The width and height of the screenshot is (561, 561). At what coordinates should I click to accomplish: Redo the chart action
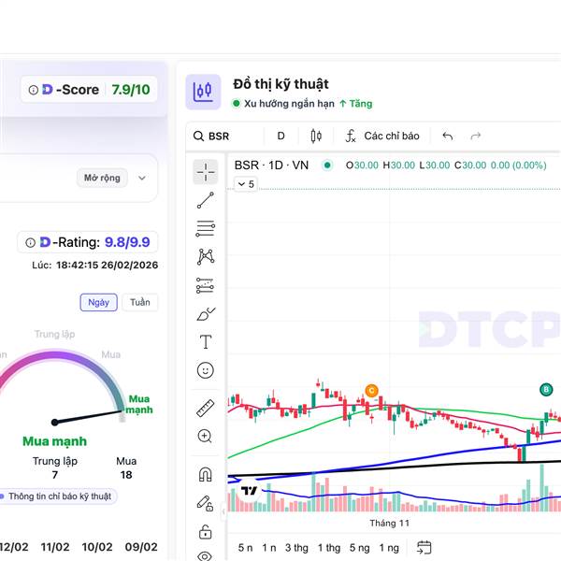click(476, 136)
